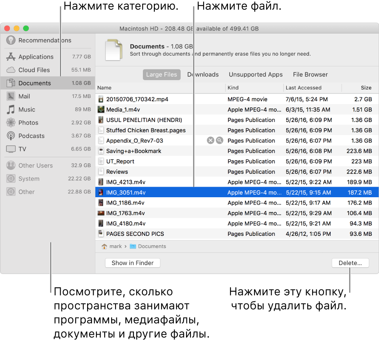
Task: Click the Media_1.m4v thumbnail icon
Action: coord(101,109)
